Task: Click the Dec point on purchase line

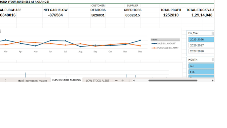Action: [140, 46]
